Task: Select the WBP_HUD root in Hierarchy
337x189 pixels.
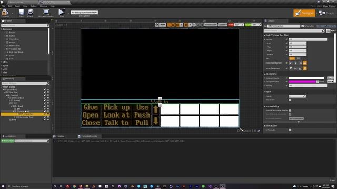Action: 8,87
